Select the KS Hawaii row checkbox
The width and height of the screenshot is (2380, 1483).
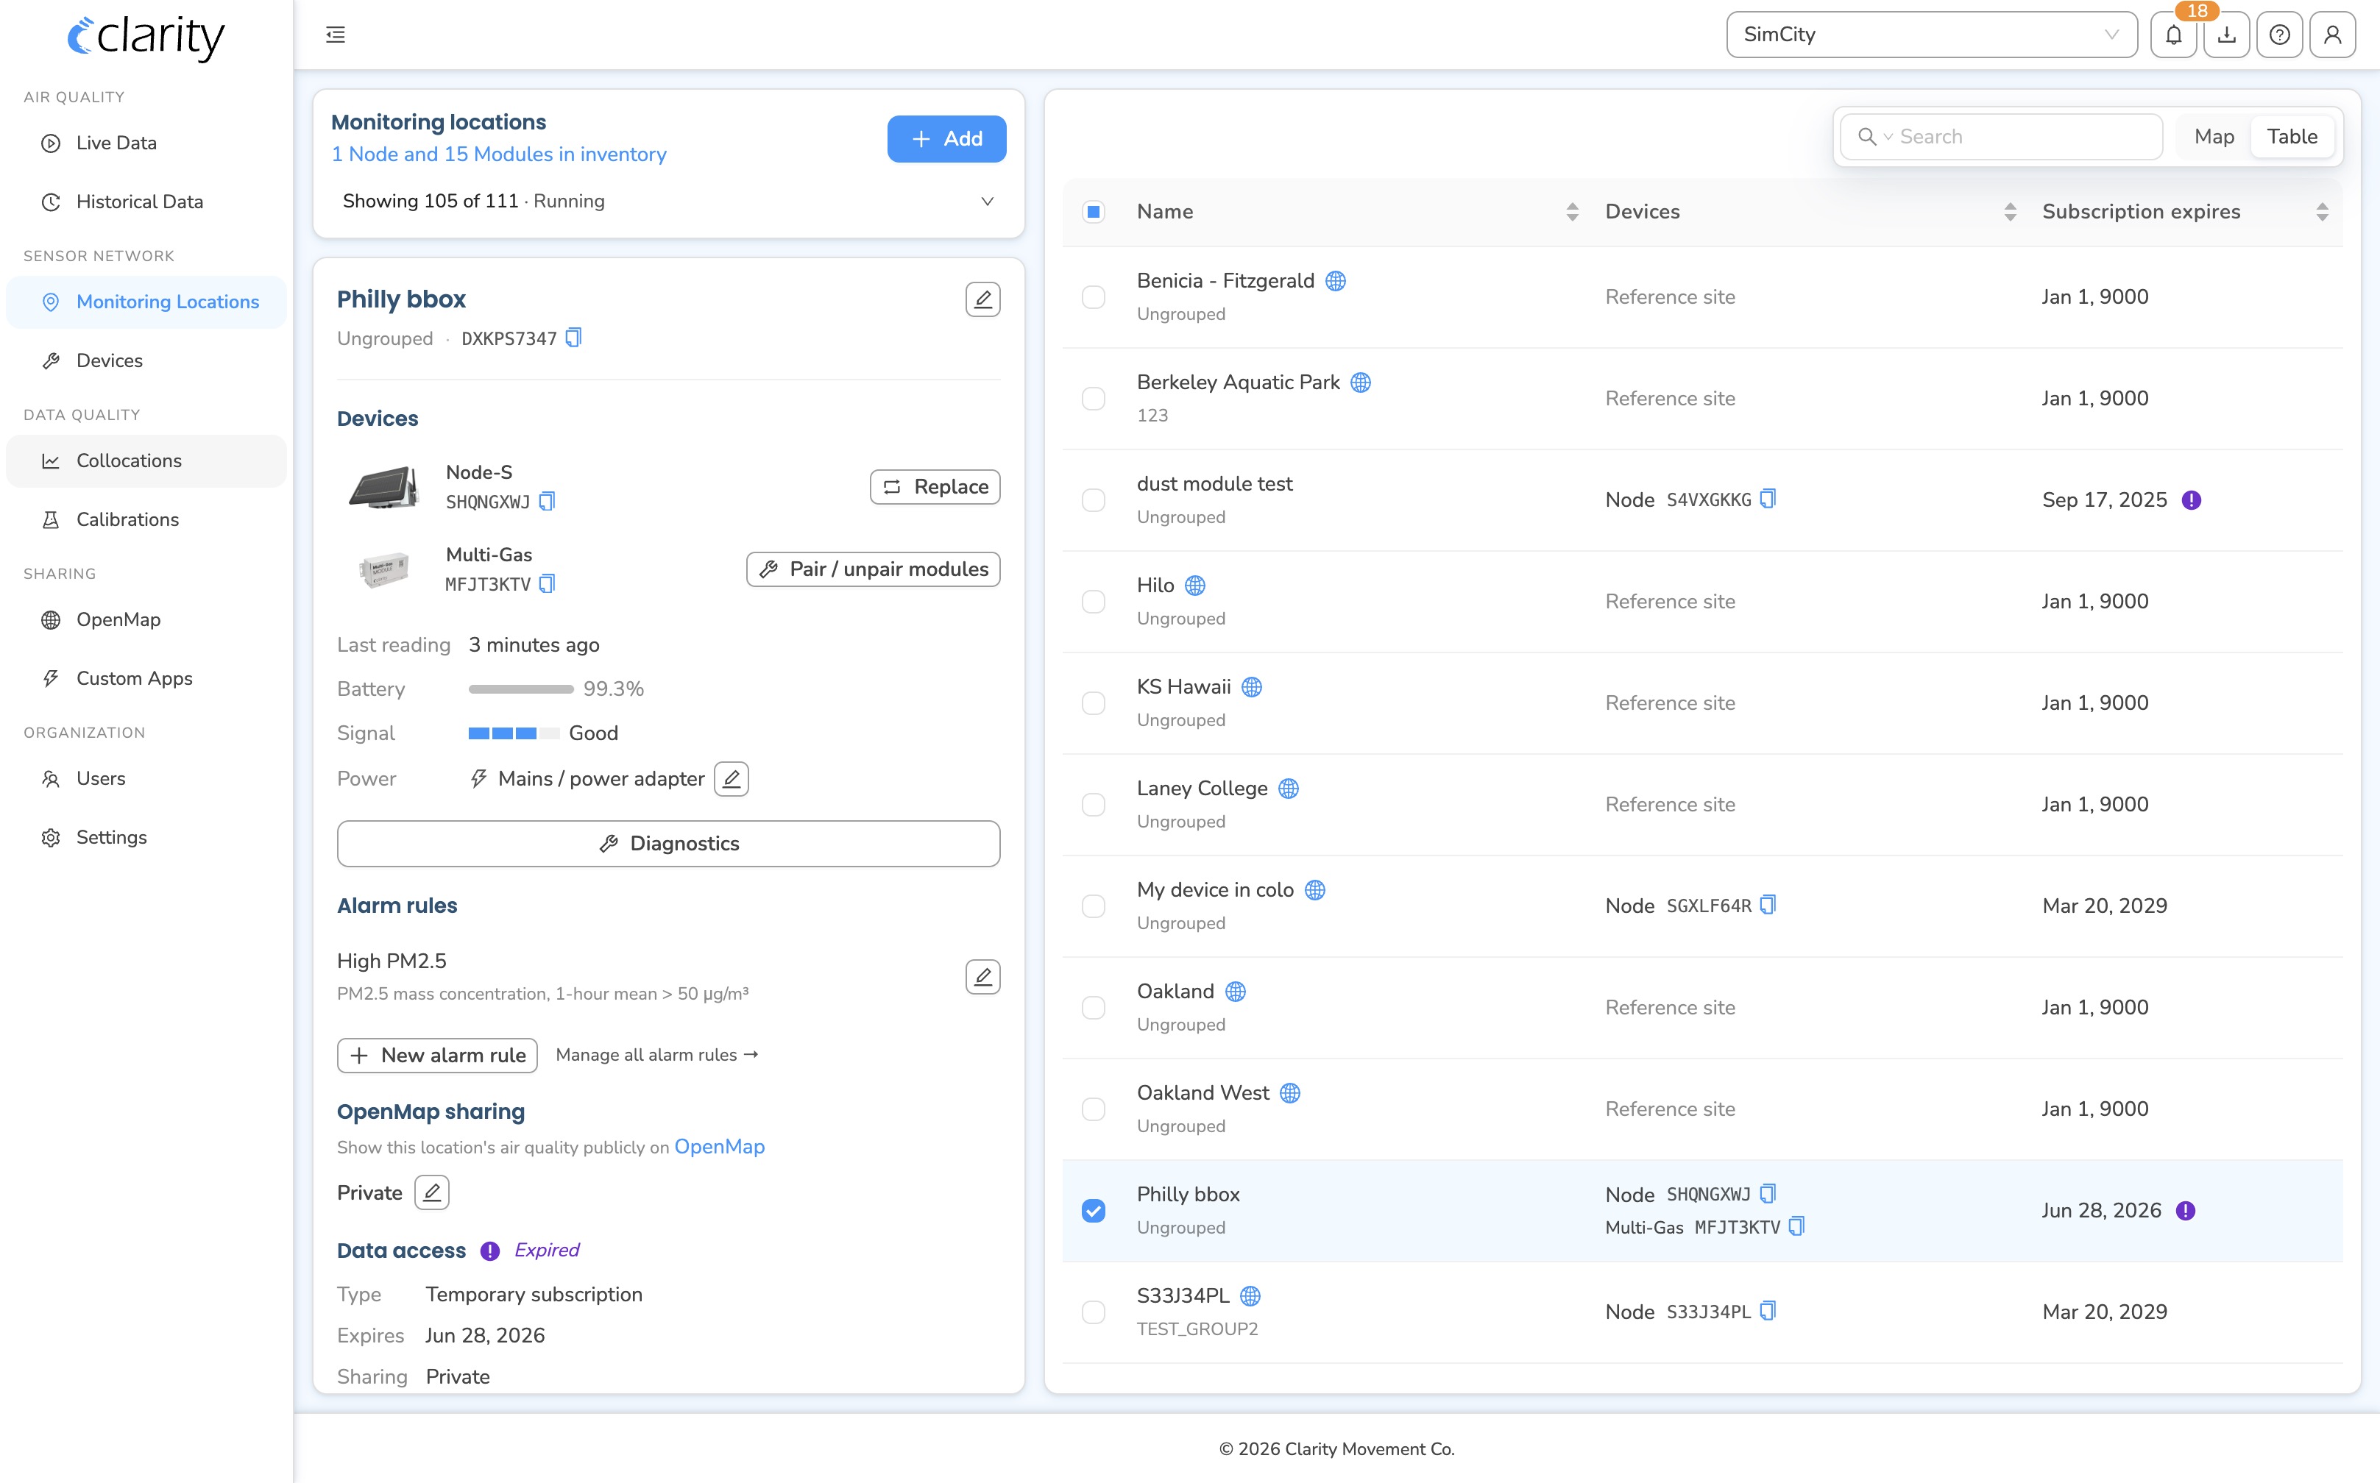pos(1094,703)
